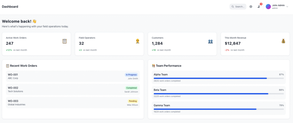293x123 pixels.
Task: Click the In Progress status badge
Action: 131,75
